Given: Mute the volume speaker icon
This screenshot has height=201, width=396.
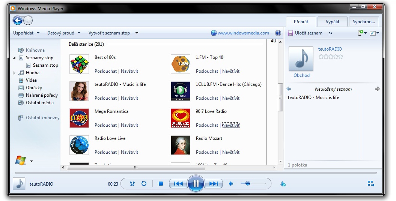Looking at the screenshot, I should 231,184.
